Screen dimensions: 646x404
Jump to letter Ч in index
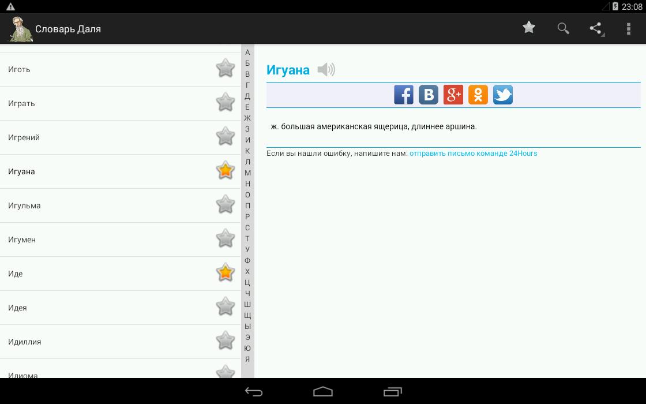tap(247, 293)
